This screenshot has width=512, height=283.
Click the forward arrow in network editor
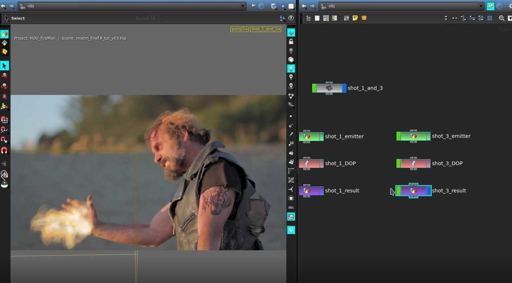[x=312, y=6]
